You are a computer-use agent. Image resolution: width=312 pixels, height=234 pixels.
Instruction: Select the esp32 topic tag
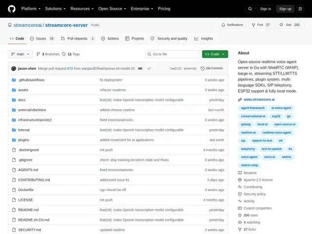click(x=276, y=116)
